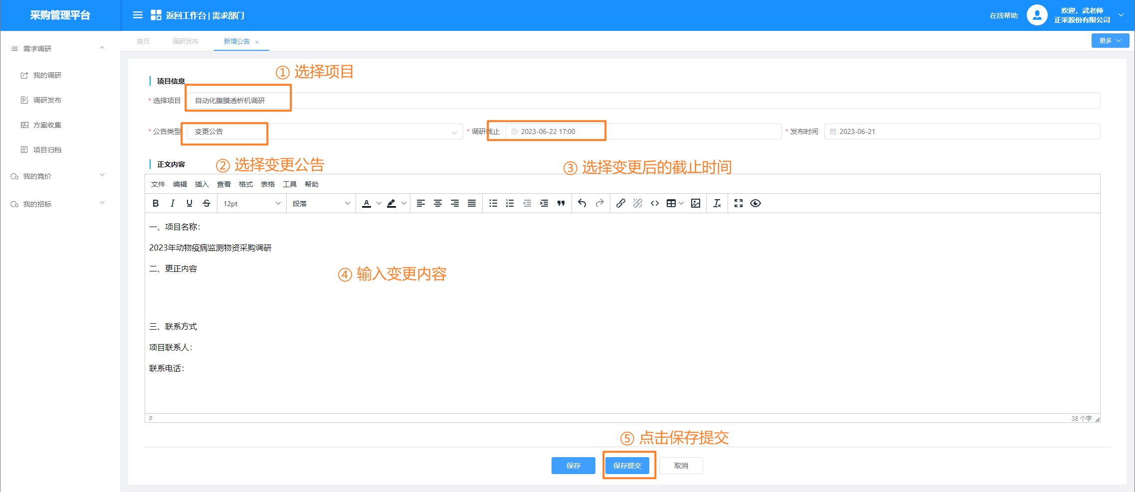Click the undo arrow icon
Image resolution: width=1135 pixels, height=492 pixels.
pyautogui.click(x=582, y=203)
